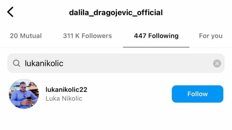Click the word Followers in the tab bar

pos(97,36)
